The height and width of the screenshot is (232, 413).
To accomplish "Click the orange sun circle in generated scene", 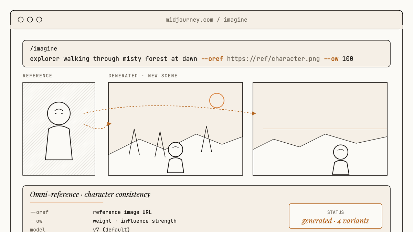I will click(217, 101).
